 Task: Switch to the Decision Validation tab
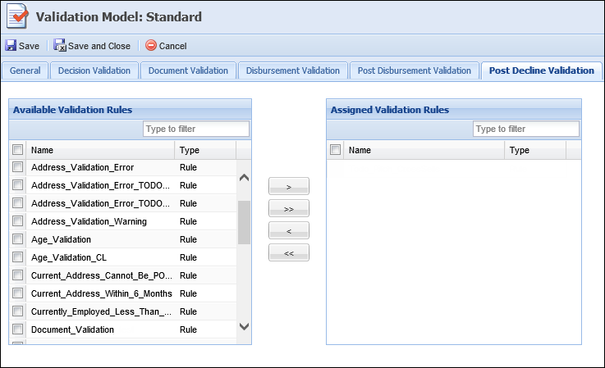click(94, 70)
